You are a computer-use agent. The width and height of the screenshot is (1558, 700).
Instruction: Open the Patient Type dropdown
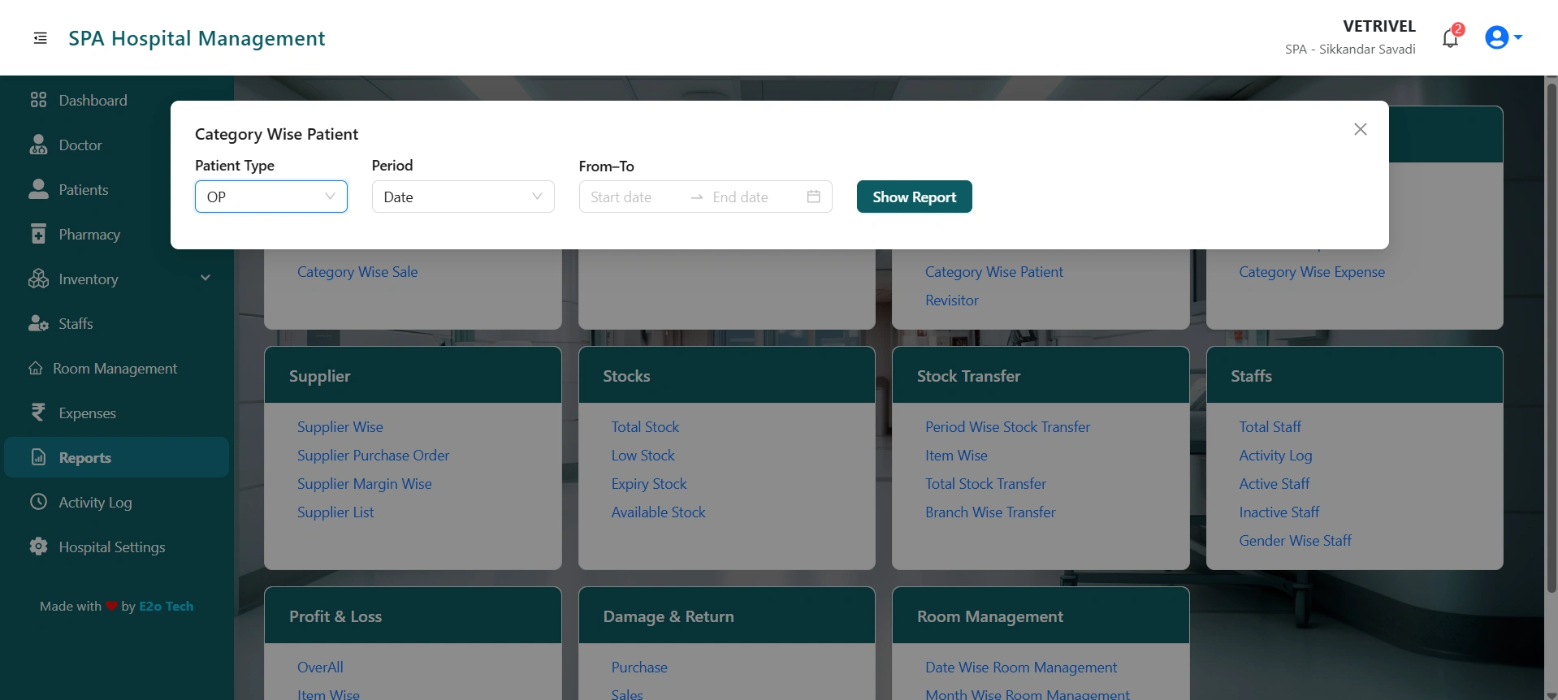(270, 197)
